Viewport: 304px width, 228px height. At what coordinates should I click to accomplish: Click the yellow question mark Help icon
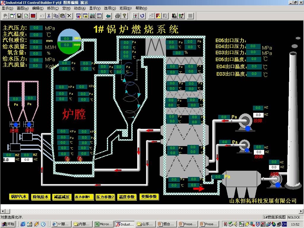pos(125,16)
